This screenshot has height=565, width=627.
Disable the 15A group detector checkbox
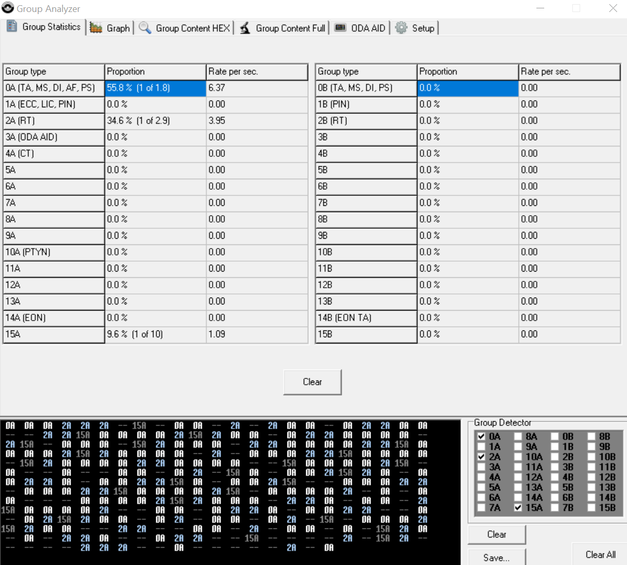pyautogui.click(x=518, y=508)
